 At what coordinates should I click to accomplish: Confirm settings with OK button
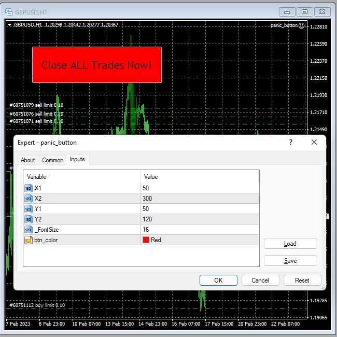point(218,280)
